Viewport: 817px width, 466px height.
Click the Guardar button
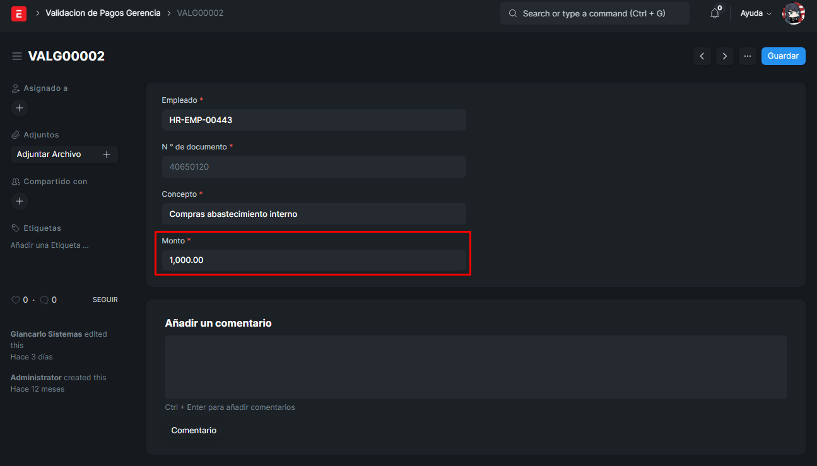[783, 56]
